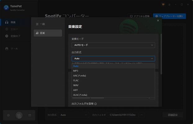Select AIFF output format

pos(113,90)
